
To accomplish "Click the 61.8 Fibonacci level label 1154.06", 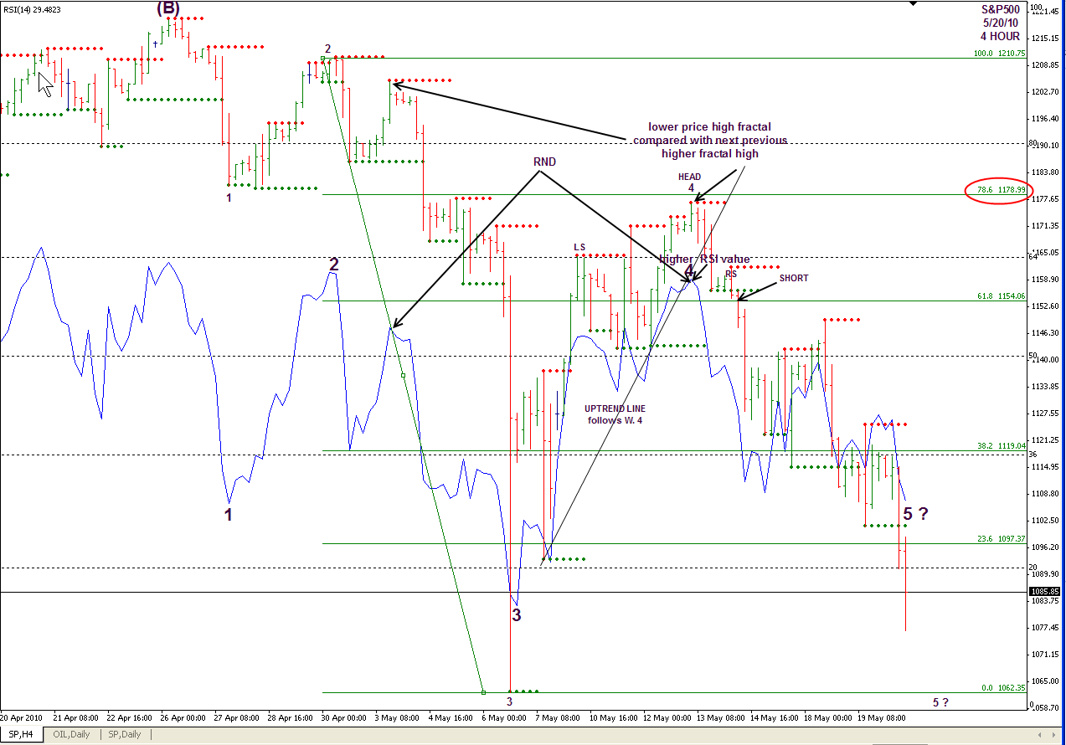I will tap(1000, 296).
